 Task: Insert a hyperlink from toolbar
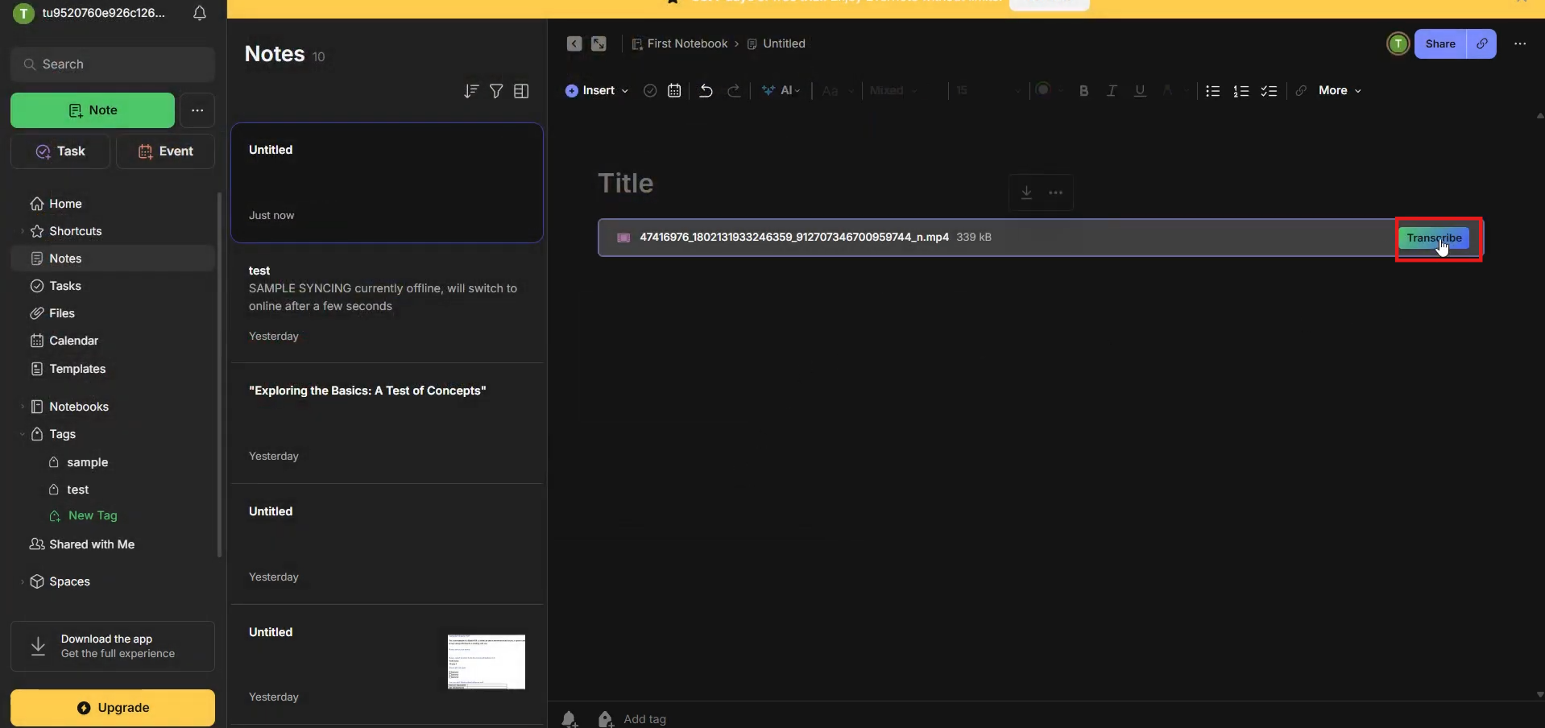click(x=1301, y=91)
